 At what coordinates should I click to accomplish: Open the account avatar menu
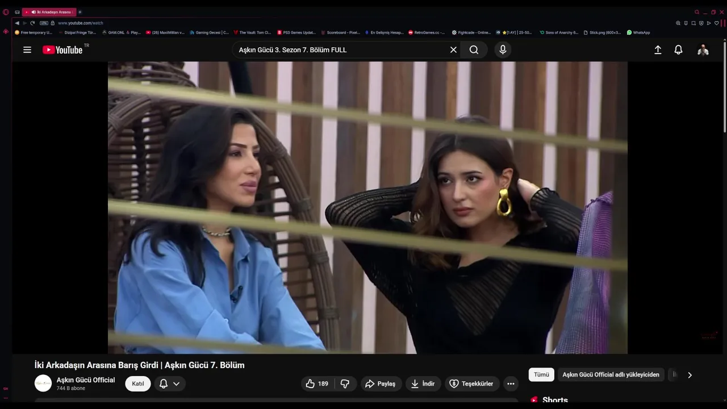click(x=703, y=49)
